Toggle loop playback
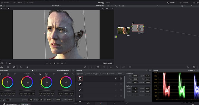Screen dimensions: 199x105 (65, 63)
